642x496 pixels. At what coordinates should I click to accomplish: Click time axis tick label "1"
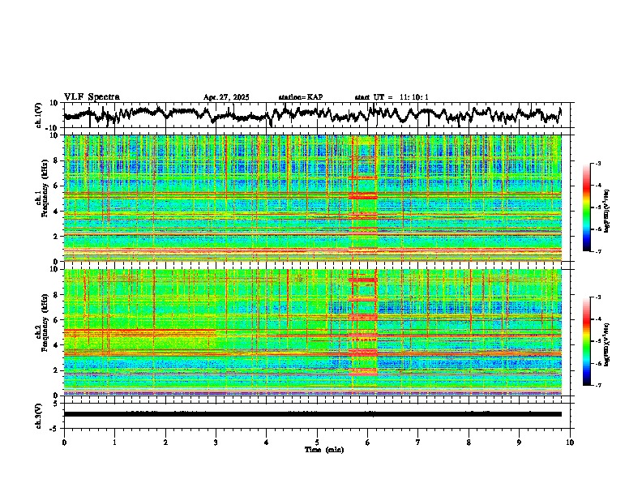114,443
